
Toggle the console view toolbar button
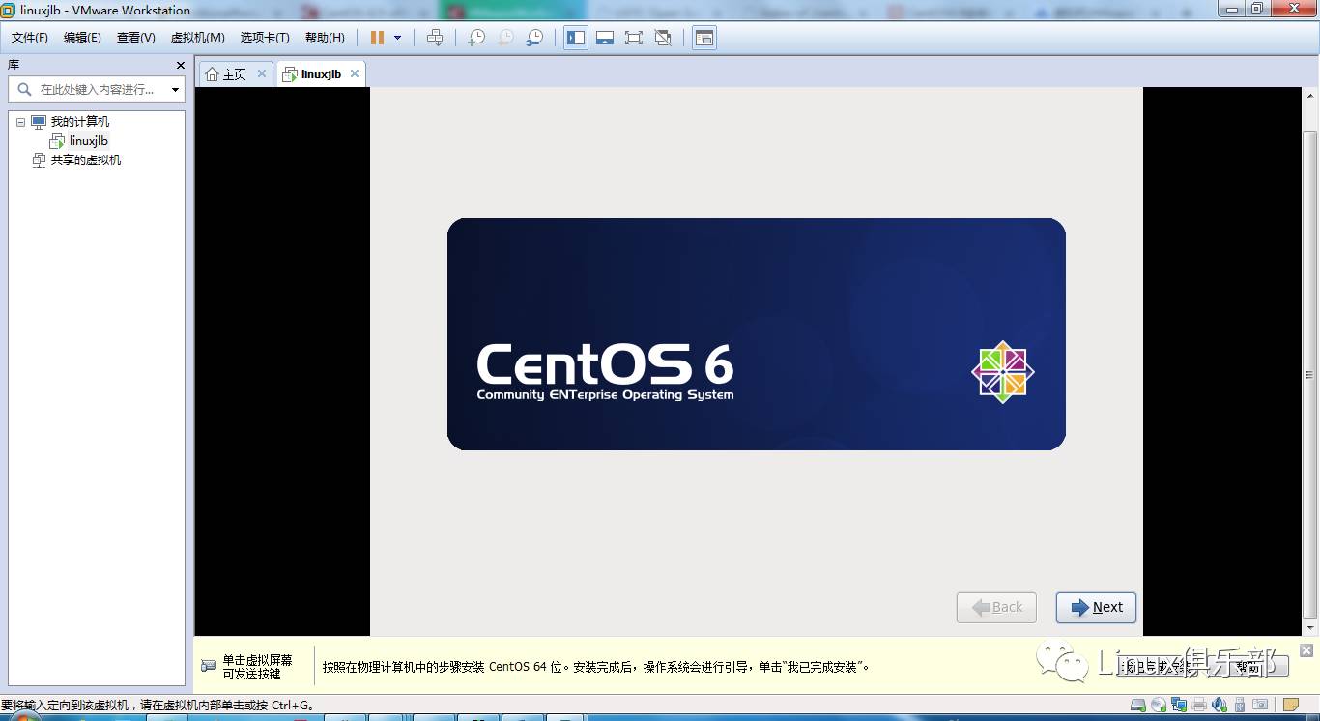(x=704, y=38)
